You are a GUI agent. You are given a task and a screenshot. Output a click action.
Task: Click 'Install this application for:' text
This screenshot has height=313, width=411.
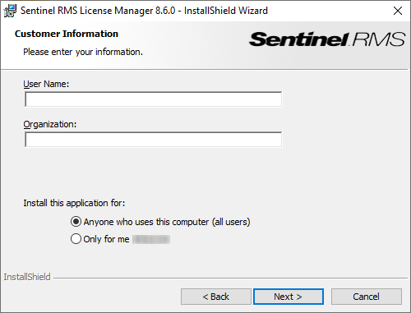(x=74, y=203)
